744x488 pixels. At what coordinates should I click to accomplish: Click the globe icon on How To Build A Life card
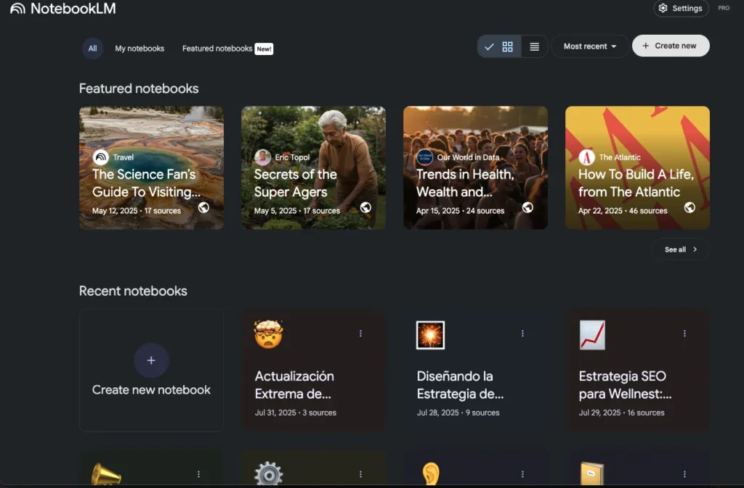pos(690,207)
